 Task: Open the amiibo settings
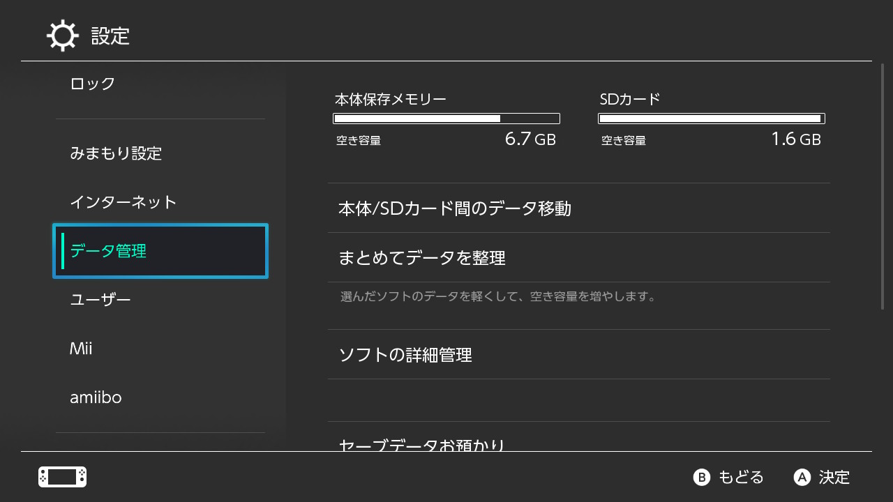point(96,397)
